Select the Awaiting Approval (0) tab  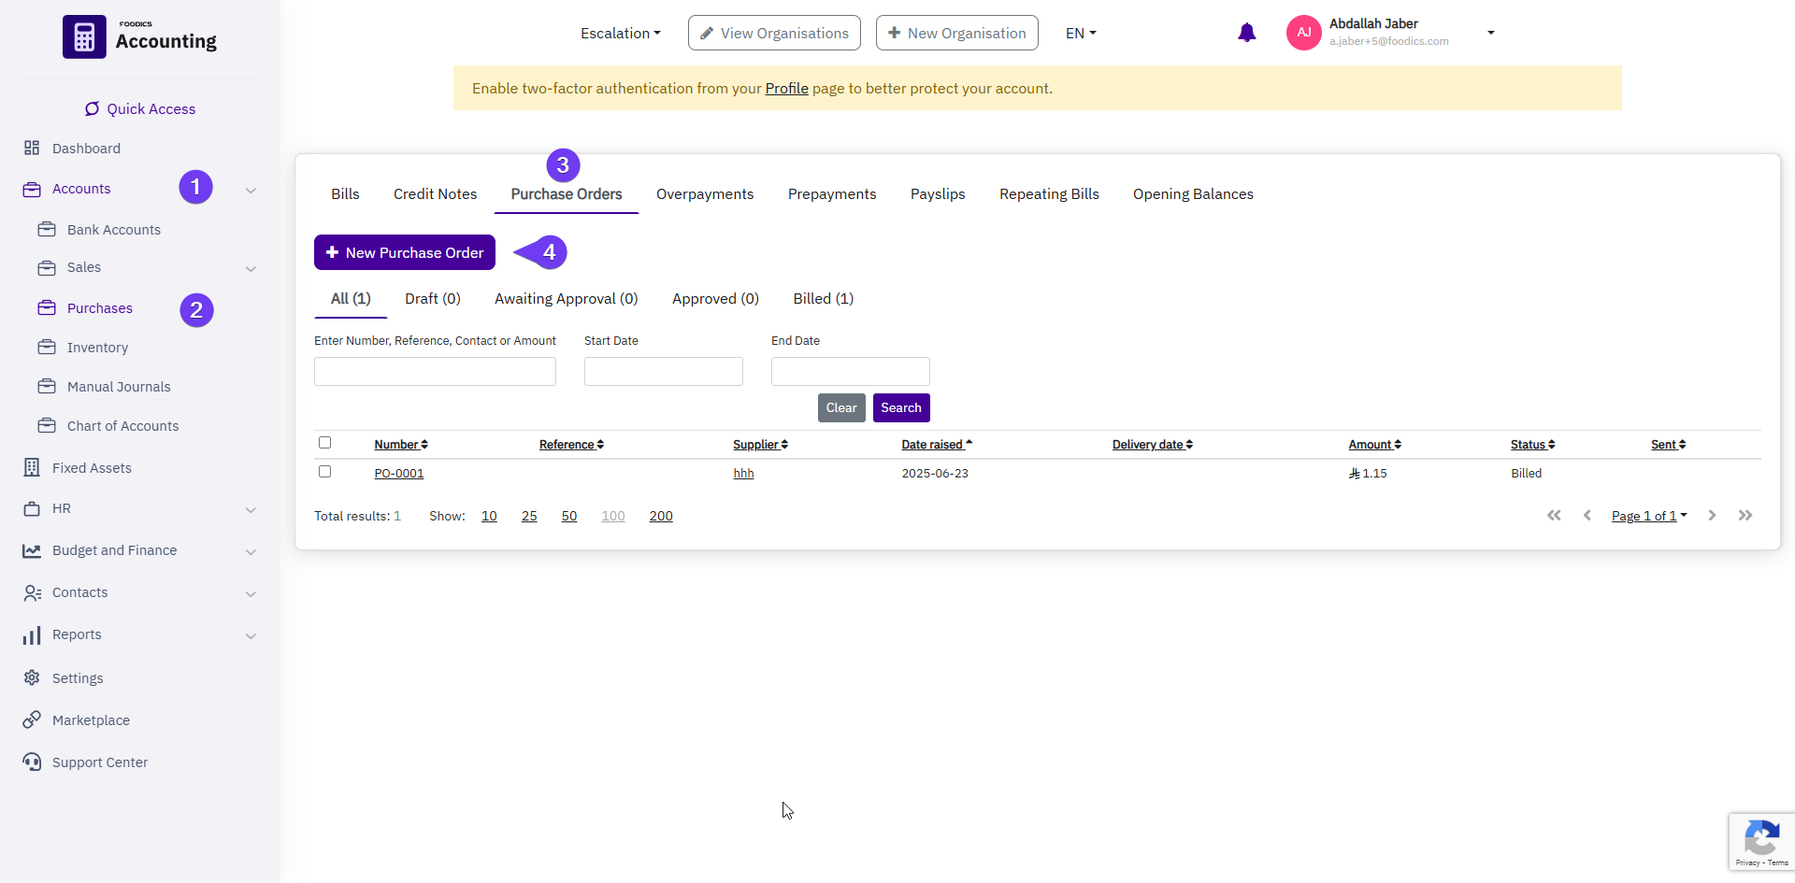tap(566, 299)
